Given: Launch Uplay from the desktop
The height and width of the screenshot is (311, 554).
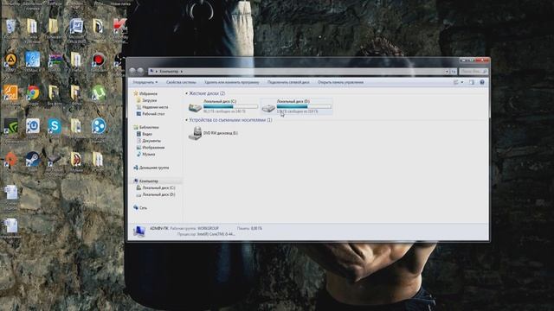Looking at the screenshot, I should pyautogui.click(x=33, y=126).
